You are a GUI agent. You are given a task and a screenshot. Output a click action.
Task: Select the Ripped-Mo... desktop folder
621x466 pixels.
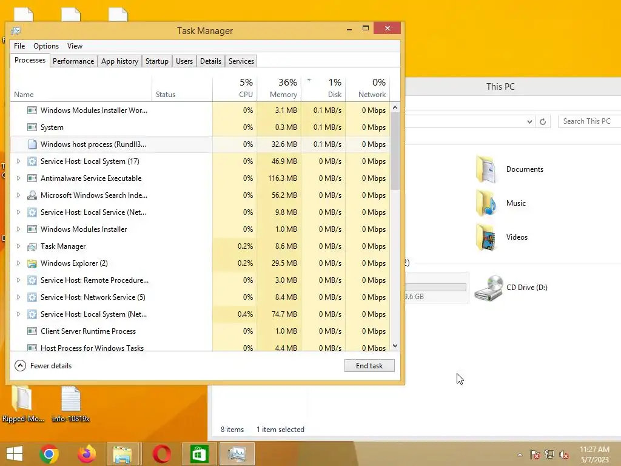point(22,403)
